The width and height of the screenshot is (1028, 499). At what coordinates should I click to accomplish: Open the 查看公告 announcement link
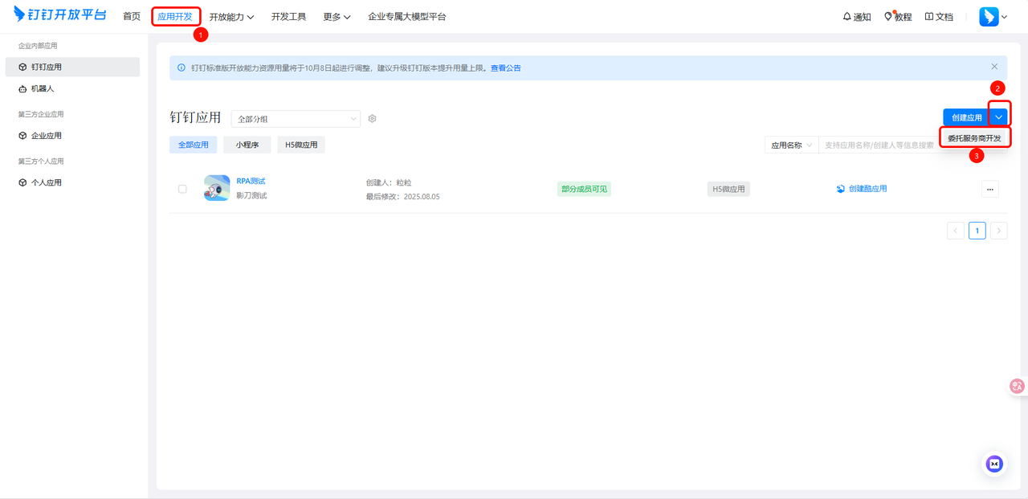[505, 67]
